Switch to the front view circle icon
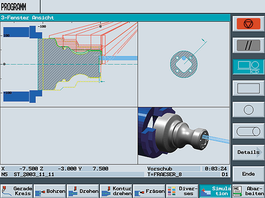Image resolution: width=265 pixels, height=198 pixels. pyautogui.click(x=248, y=110)
